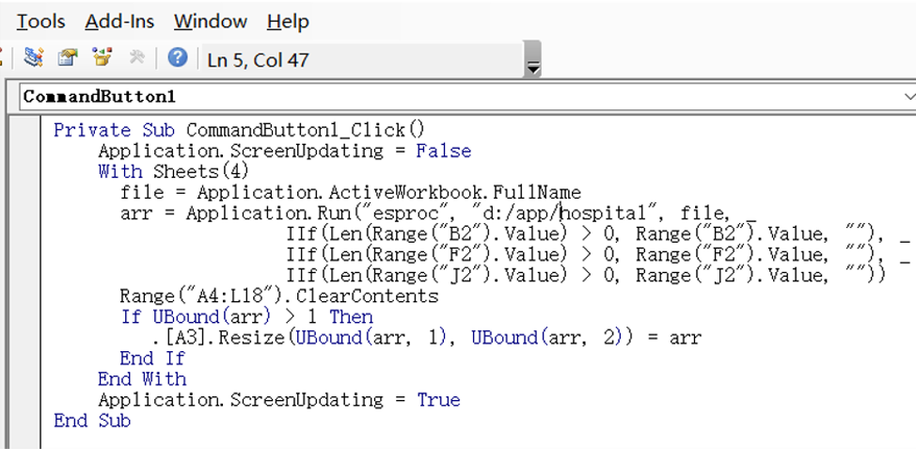Screen dimensions: 916x449
Task: Open the Object Browser icon
Action: [103, 57]
